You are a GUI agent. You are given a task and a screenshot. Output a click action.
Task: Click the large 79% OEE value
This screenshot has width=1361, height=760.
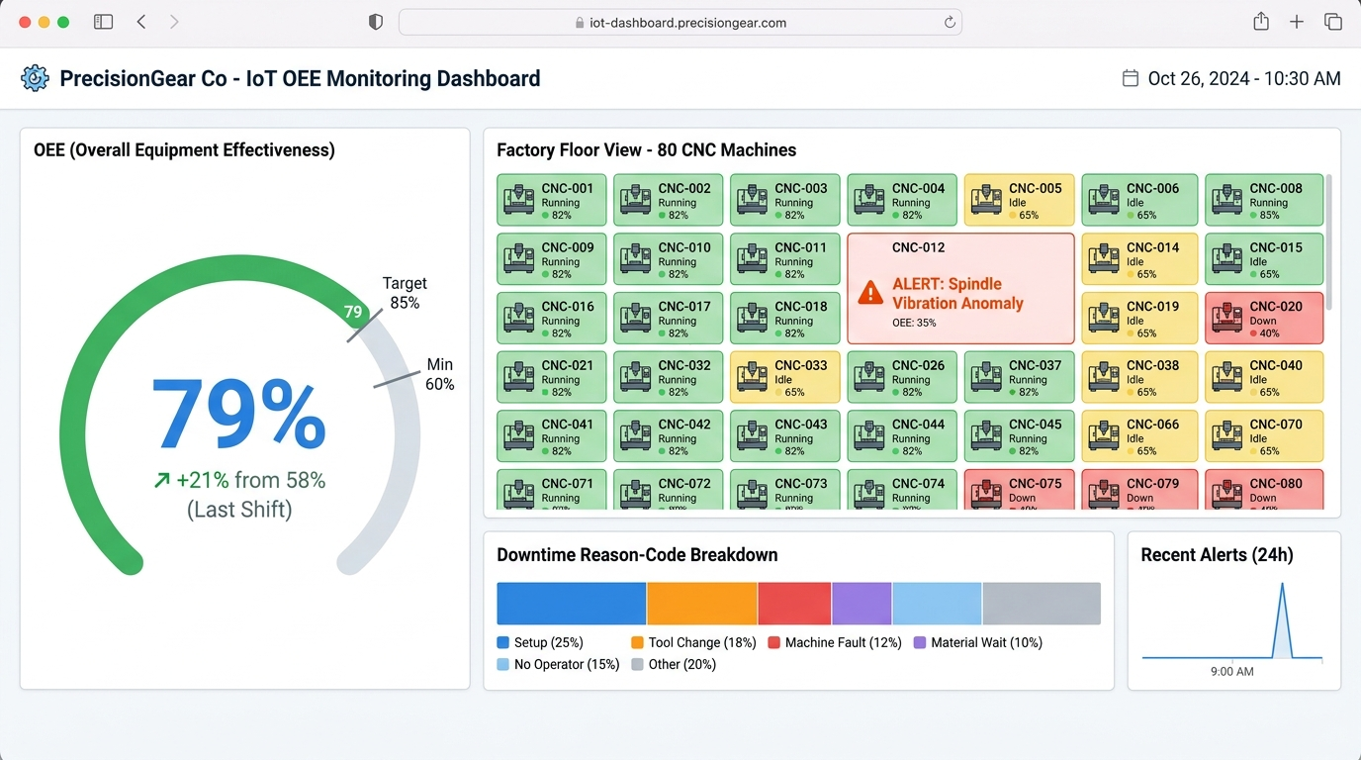pos(239,415)
